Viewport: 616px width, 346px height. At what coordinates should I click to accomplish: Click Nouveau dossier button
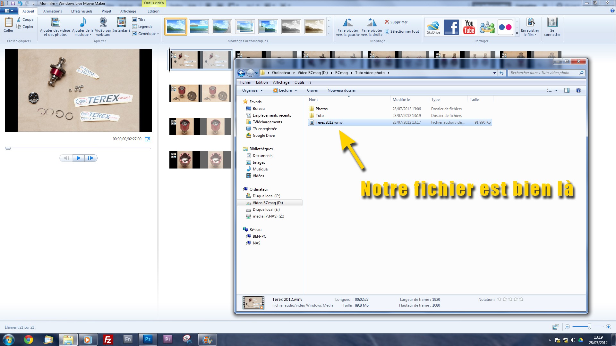click(341, 90)
